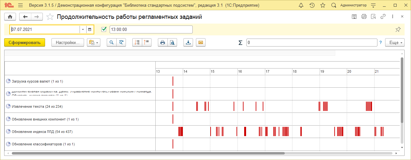
Task: Collapse all groups in the report
Action: [x=147, y=42]
